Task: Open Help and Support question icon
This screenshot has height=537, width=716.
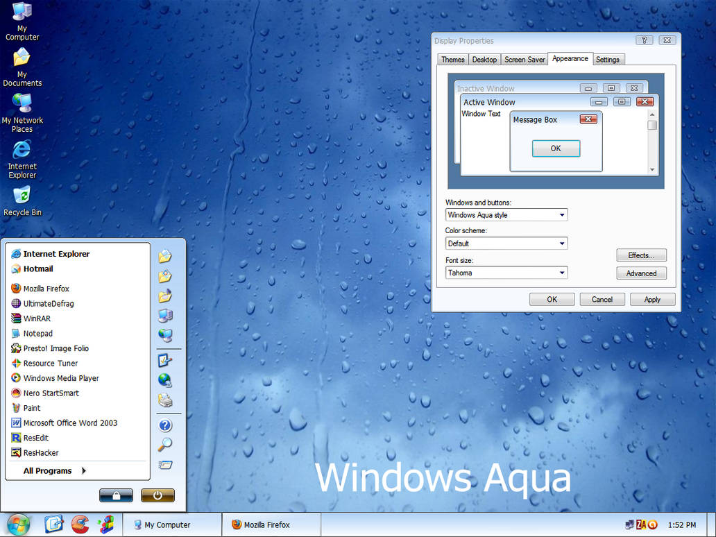Action: click(x=165, y=425)
